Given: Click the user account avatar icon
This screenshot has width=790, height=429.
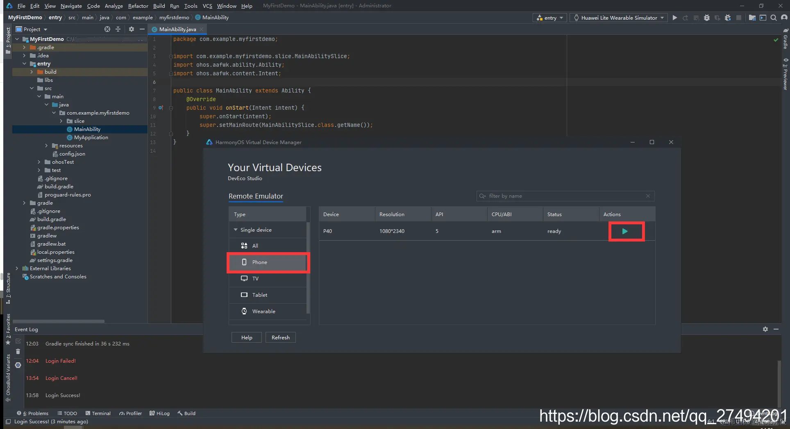Looking at the screenshot, I should (784, 18).
